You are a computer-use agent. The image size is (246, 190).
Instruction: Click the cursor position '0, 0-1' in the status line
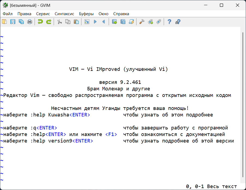195,186
